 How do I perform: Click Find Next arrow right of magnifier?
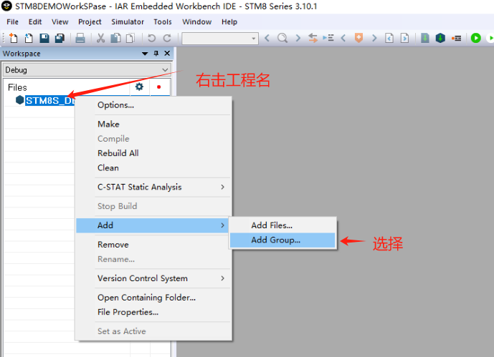(x=298, y=39)
